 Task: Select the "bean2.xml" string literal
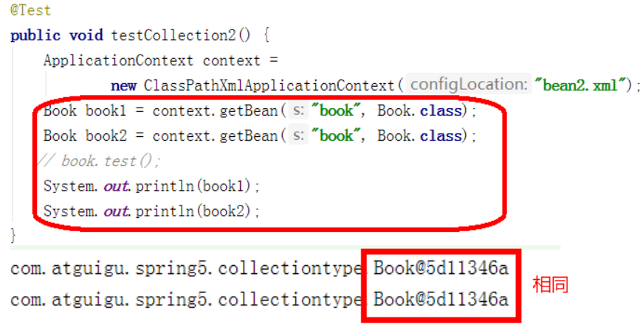580,85
